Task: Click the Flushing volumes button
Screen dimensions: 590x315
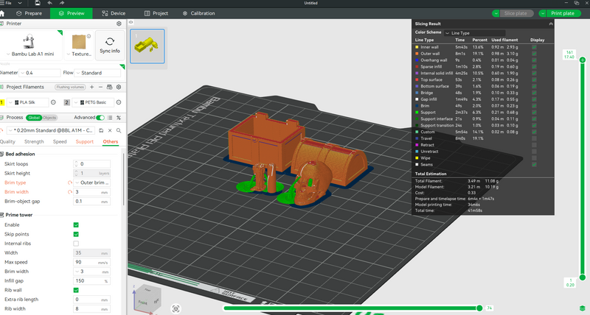Action: point(70,87)
